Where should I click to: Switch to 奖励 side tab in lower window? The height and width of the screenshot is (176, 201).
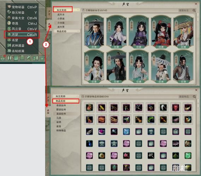[48, 112]
